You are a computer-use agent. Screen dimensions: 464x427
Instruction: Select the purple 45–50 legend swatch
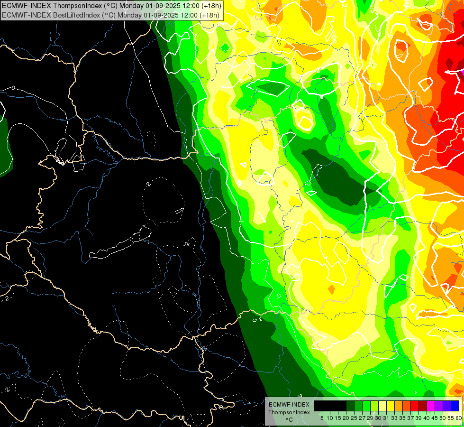point(439,406)
